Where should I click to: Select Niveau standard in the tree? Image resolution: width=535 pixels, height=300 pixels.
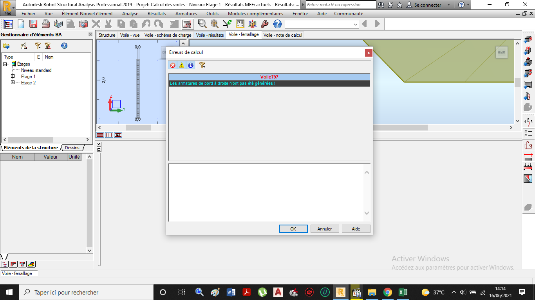tap(36, 70)
